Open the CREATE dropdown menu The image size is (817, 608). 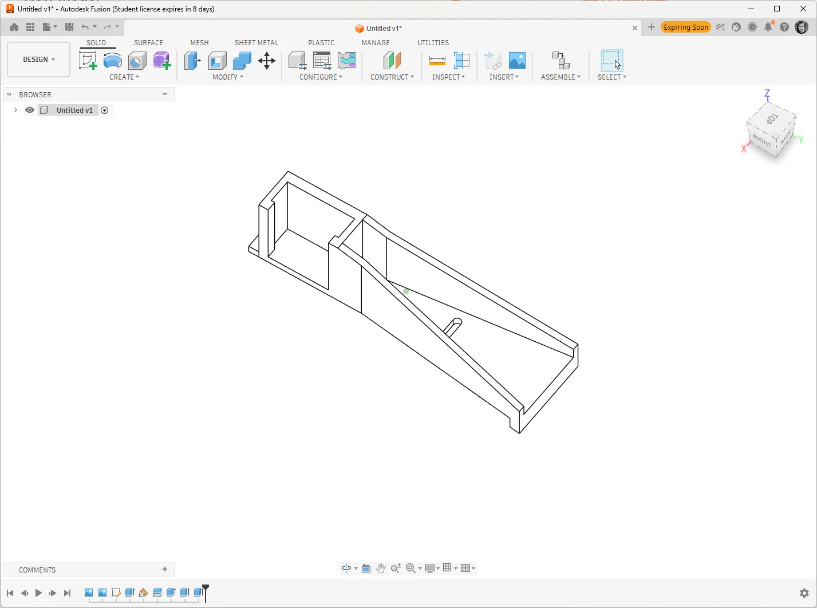124,77
